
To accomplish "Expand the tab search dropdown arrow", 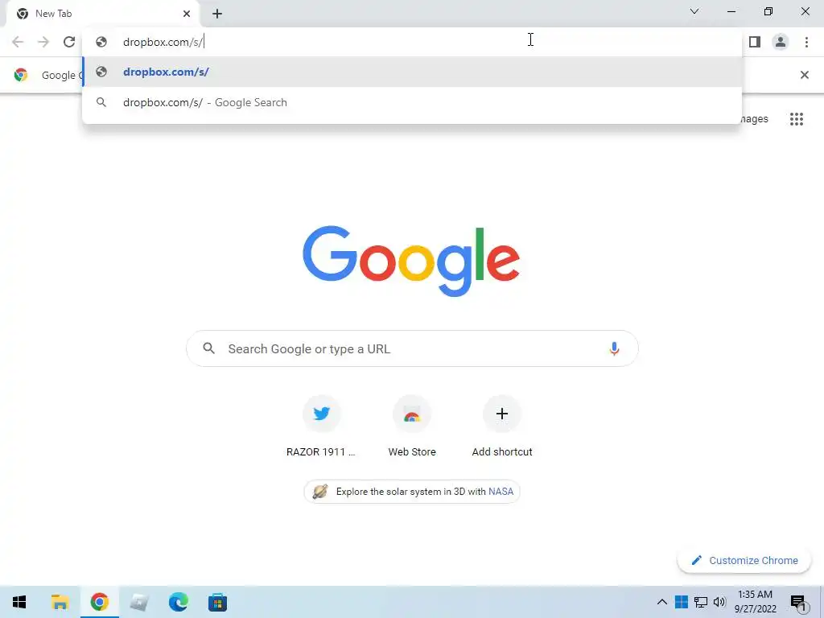I will 694,11.
